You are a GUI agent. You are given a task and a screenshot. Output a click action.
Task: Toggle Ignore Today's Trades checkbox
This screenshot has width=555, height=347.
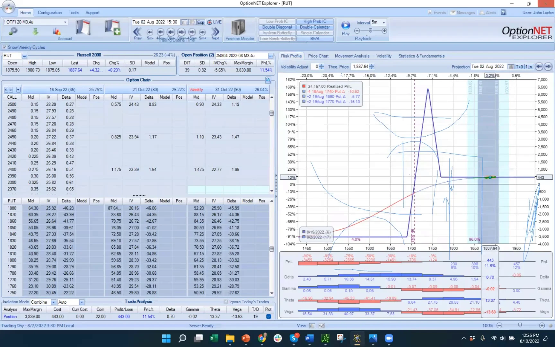[226, 302]
